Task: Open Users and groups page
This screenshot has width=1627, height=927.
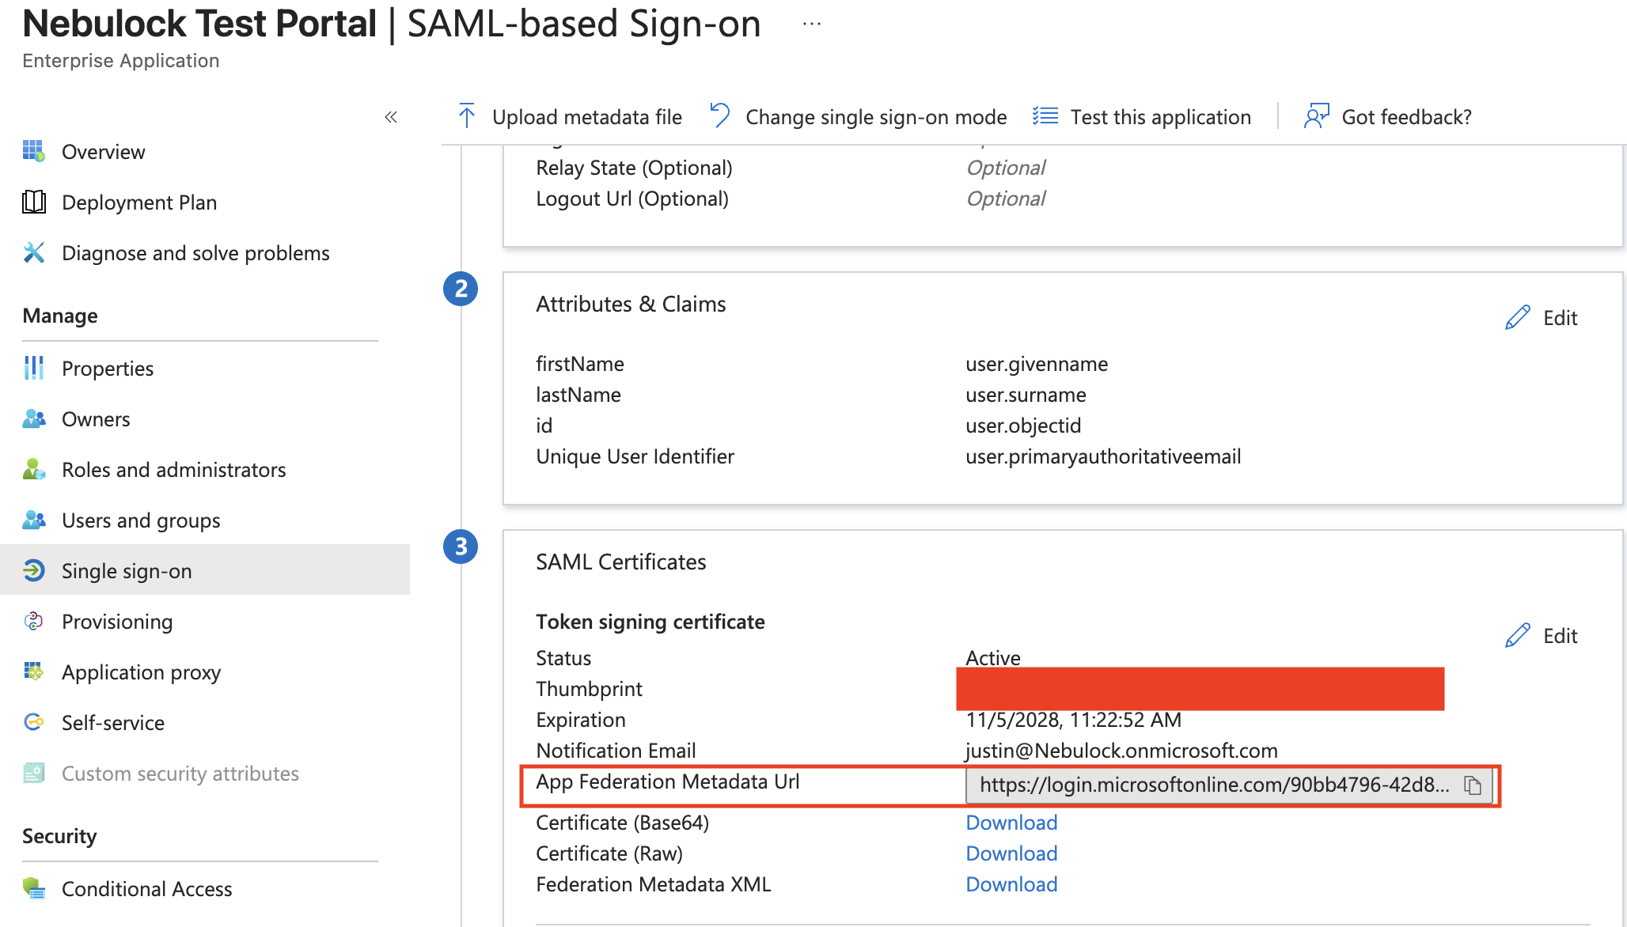Action: click(x=140, y=520)
